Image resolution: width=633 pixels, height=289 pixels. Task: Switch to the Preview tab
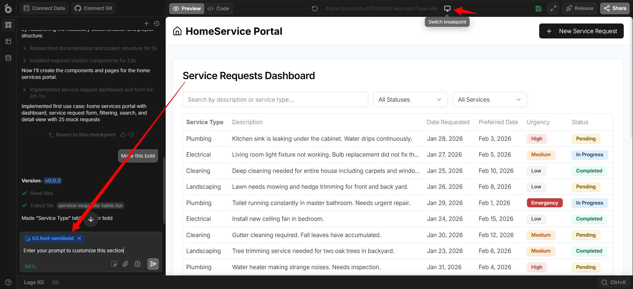click(187, 9)
